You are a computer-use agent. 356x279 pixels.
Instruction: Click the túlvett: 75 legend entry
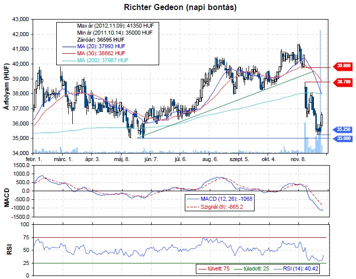tap(214, 269)
